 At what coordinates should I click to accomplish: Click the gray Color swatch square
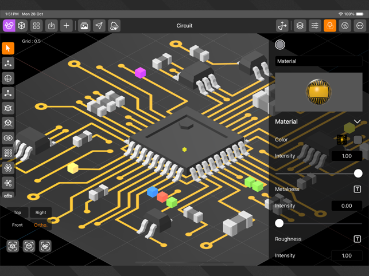click(x=358, y=140)
